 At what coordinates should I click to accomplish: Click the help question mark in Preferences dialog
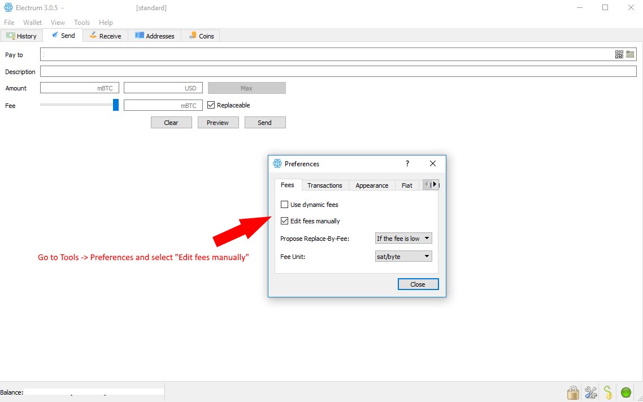(407, 163)
